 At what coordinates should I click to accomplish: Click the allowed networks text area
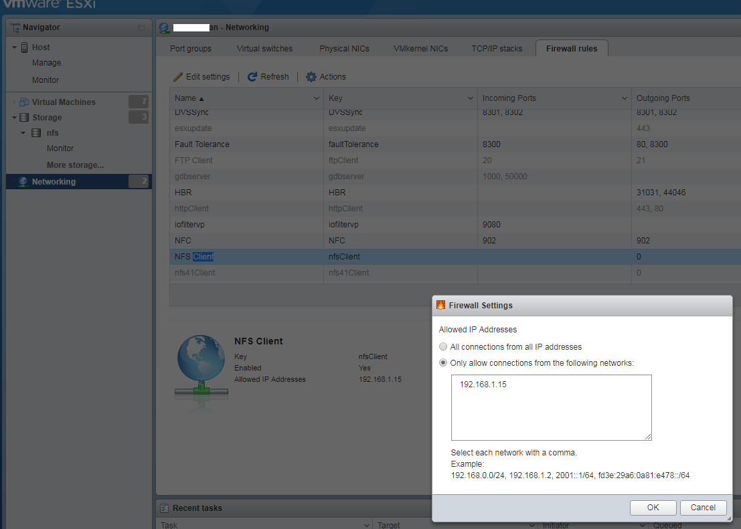(552, 407)
